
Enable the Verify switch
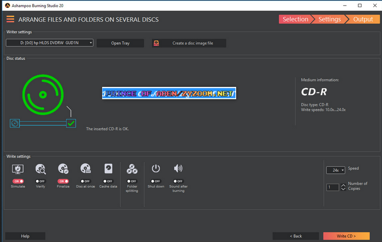tap(40, 181)
